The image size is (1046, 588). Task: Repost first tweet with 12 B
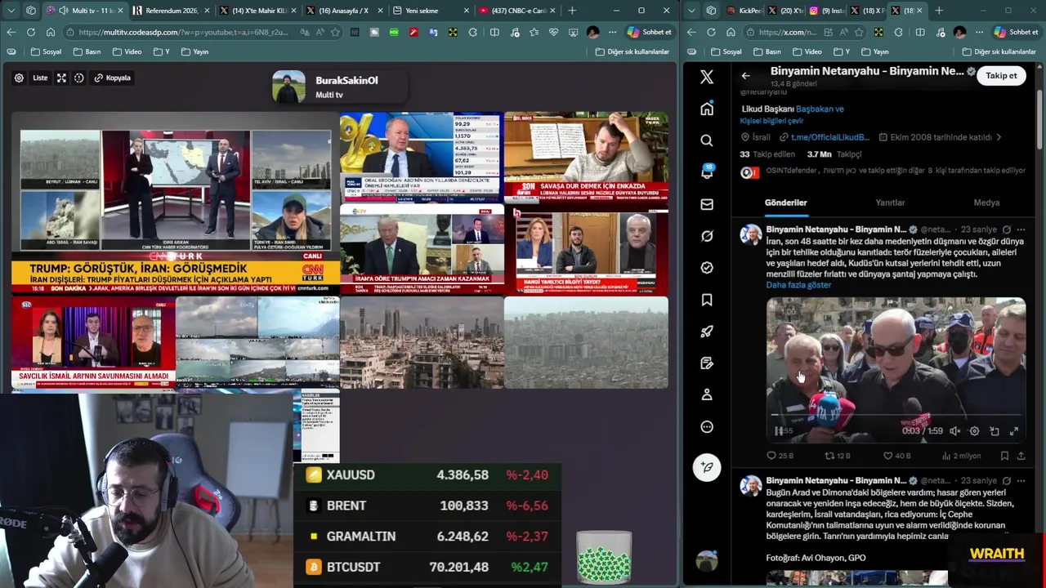(x=838, y=456)
